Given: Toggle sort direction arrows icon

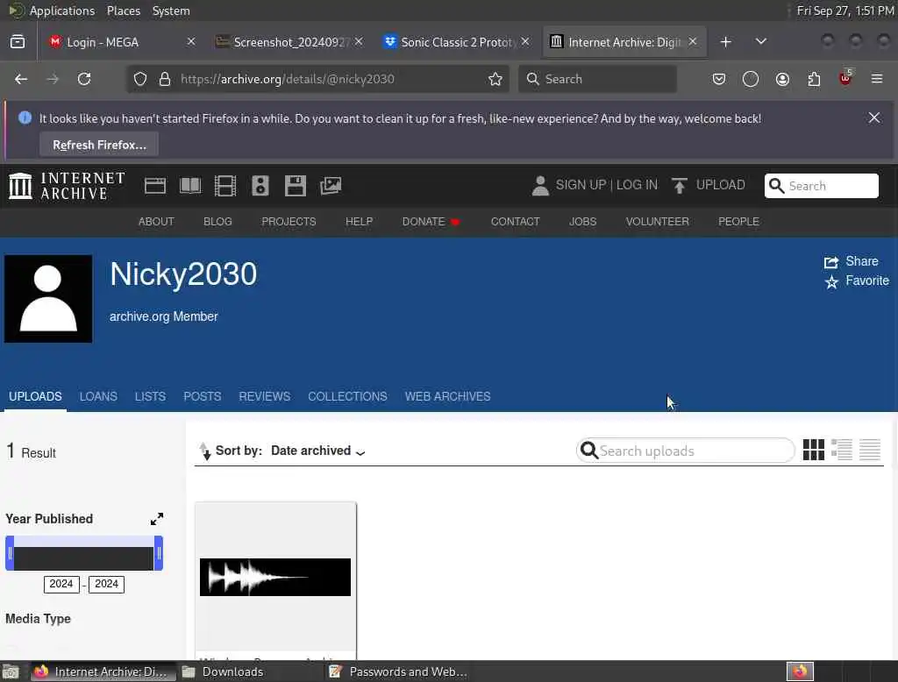Looking at the screenshot, I should point(204,451).
